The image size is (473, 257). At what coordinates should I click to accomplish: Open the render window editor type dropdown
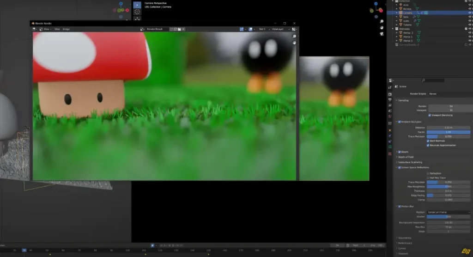tap(34, 29)
